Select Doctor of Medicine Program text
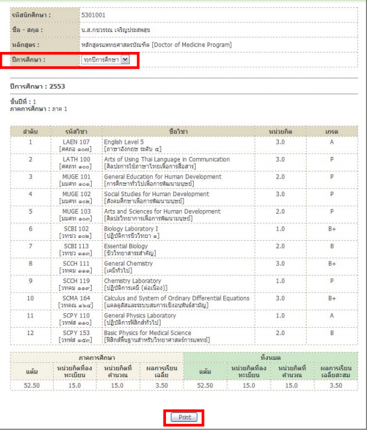367x431 pixels. (191, 45)
